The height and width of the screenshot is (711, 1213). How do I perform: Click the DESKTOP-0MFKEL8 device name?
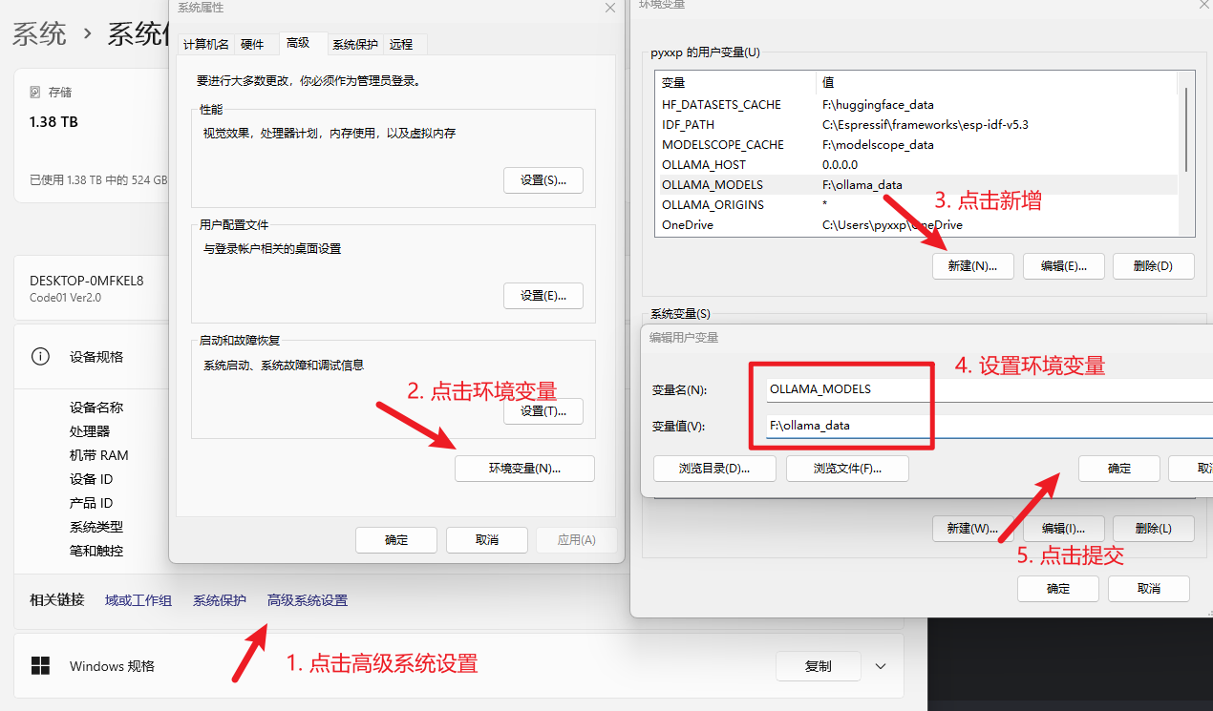pyautogui.click(x=87, y=281)
